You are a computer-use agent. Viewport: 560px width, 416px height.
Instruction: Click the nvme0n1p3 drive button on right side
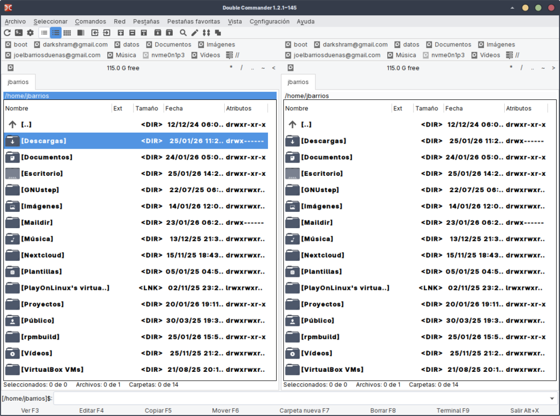point(443,55)
